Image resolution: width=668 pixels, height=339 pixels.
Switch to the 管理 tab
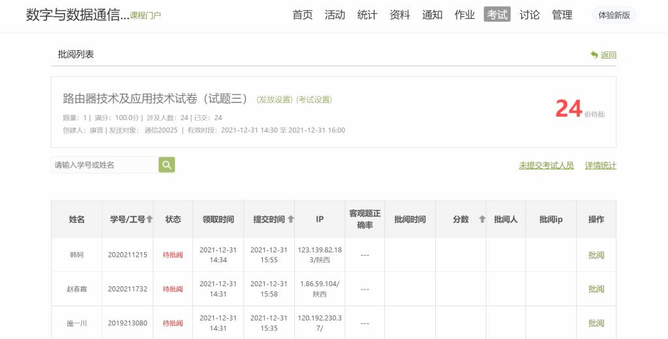point(562,15)
